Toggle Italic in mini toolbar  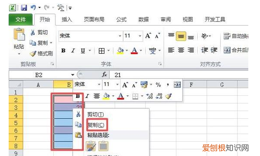(x=87, y=96)
